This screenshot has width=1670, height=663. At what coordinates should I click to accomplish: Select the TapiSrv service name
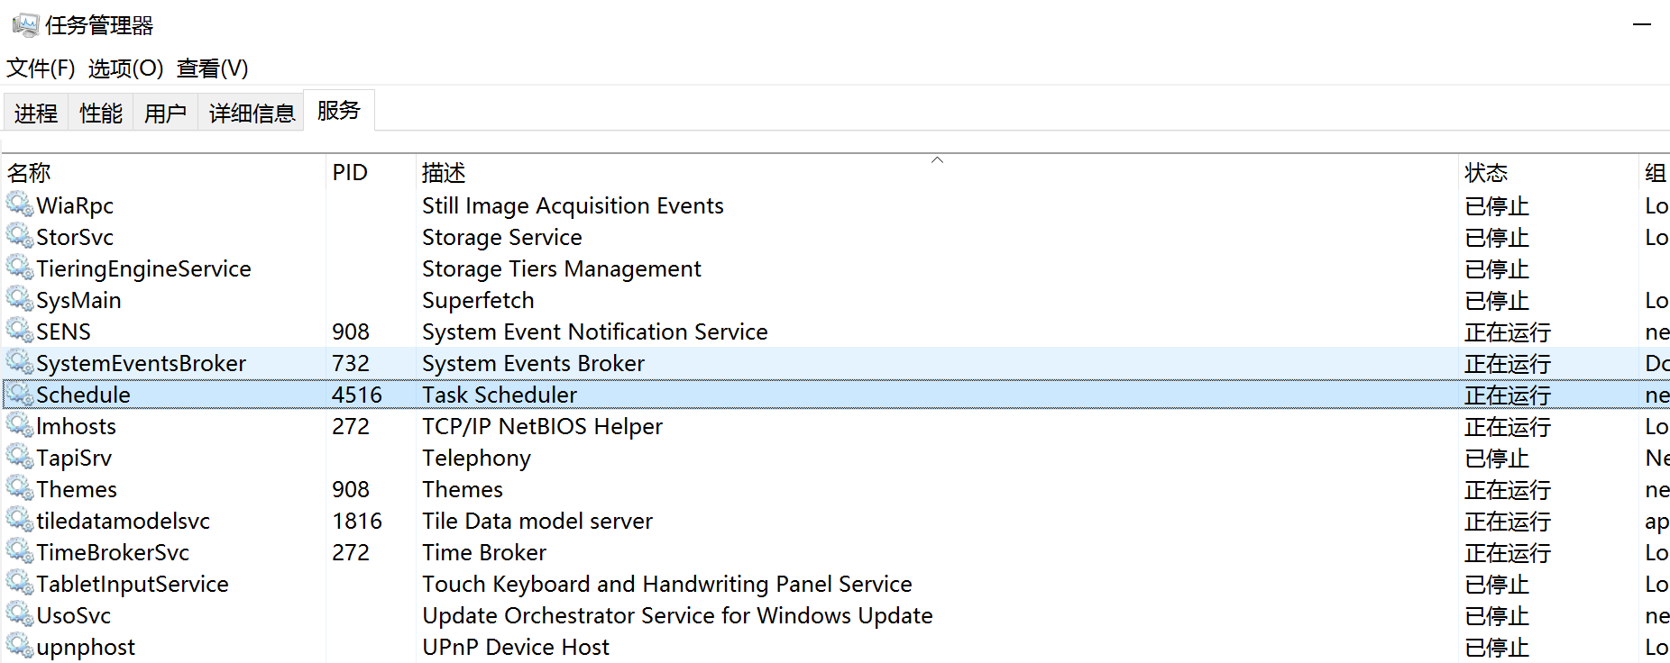(74, 458)
